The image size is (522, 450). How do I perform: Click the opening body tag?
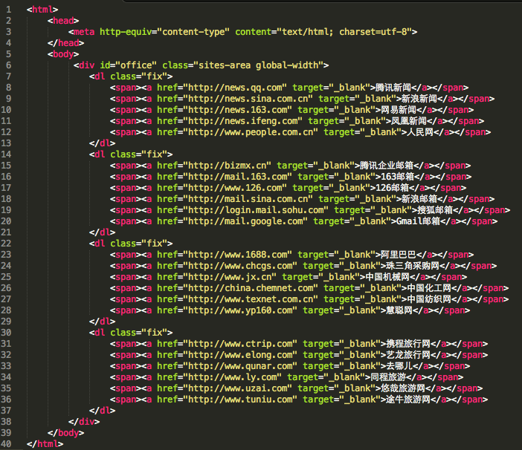[x=63, y=54]
